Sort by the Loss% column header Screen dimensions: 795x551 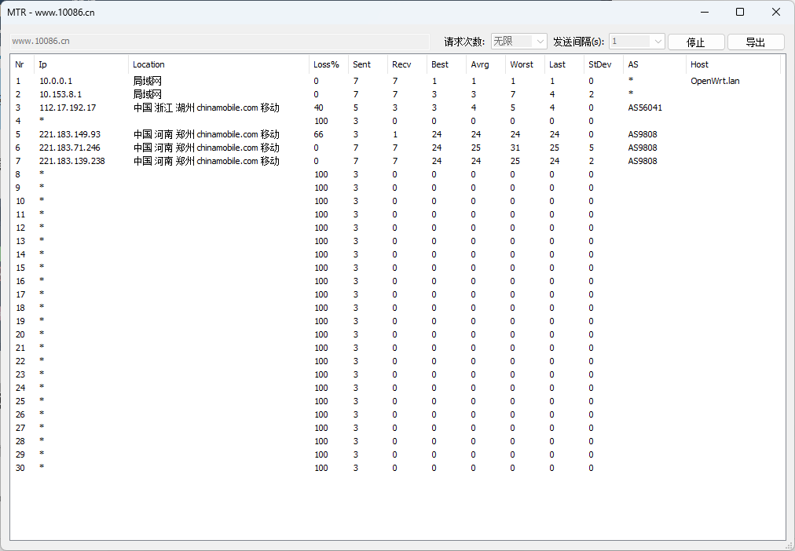pyautogui.click(x=327, y=64)
